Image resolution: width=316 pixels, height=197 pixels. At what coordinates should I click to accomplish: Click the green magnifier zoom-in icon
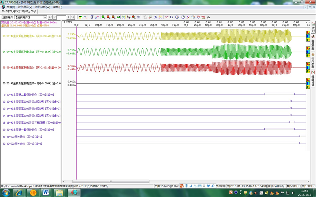(103, 17)
